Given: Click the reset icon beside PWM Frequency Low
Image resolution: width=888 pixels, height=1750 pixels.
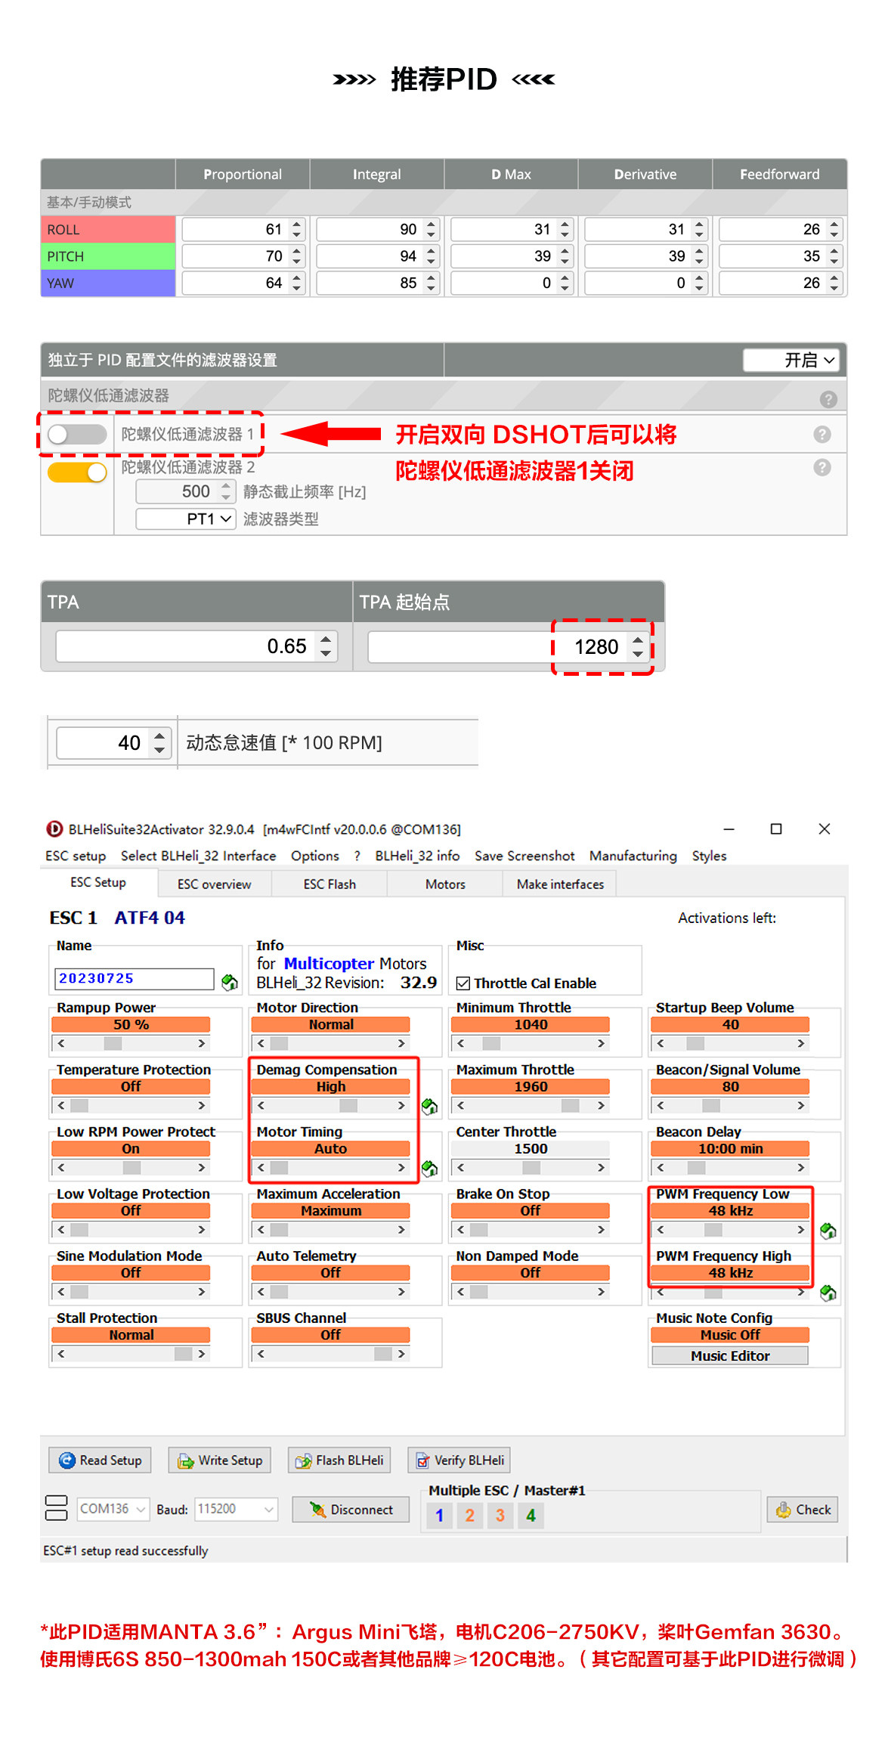Looking at the screenshot, I should (828, 1231).
